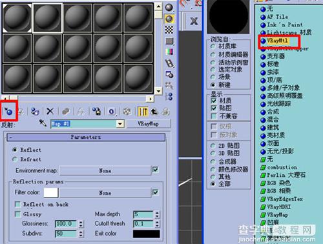Click sample slots scrollbar down arrow
This screenshot has width=323, height=244.
159,91
